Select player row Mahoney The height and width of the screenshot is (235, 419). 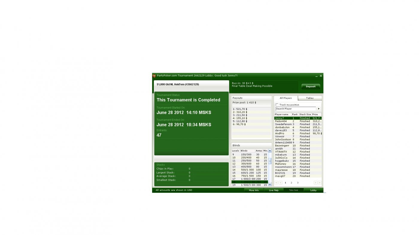coord(298,164)
